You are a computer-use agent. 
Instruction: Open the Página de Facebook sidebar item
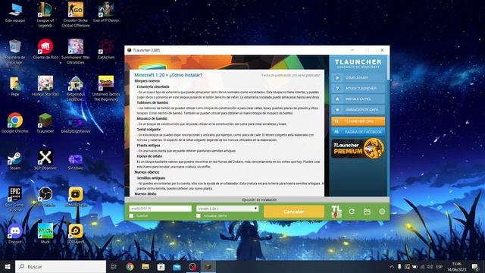tap(358, 132)
